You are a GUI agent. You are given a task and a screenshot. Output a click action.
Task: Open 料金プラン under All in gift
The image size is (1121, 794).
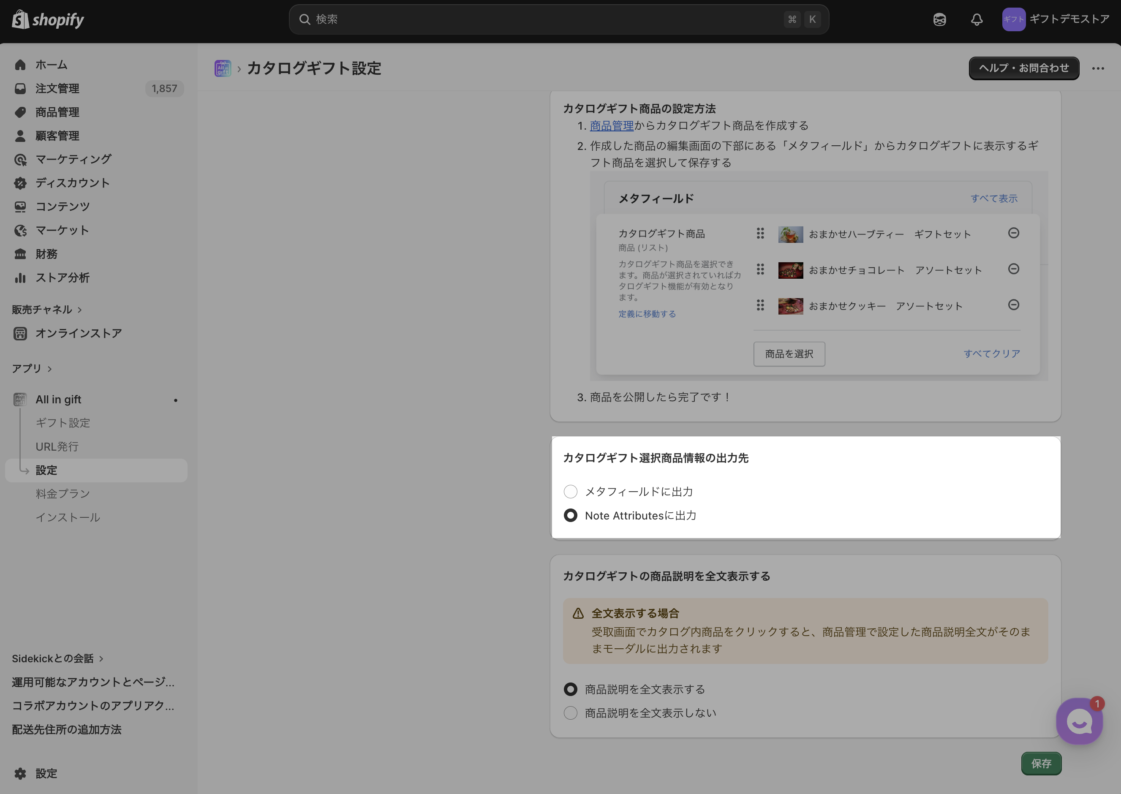coord(63,494)
